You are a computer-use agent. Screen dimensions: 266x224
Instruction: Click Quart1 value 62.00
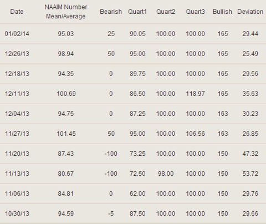click(137, 194)
